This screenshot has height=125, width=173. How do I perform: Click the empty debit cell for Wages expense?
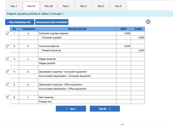tap(124, 59)
